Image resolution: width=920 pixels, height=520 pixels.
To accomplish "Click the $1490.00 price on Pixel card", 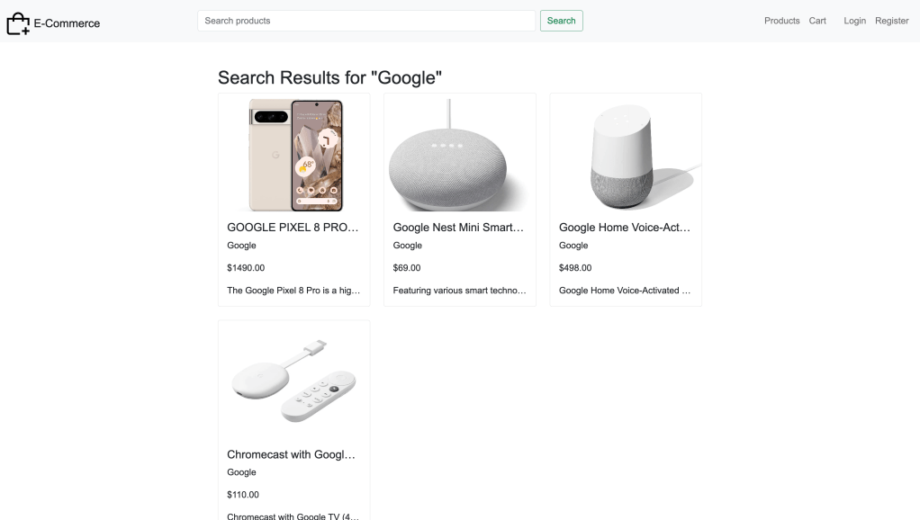I will [x=246, y=268].
